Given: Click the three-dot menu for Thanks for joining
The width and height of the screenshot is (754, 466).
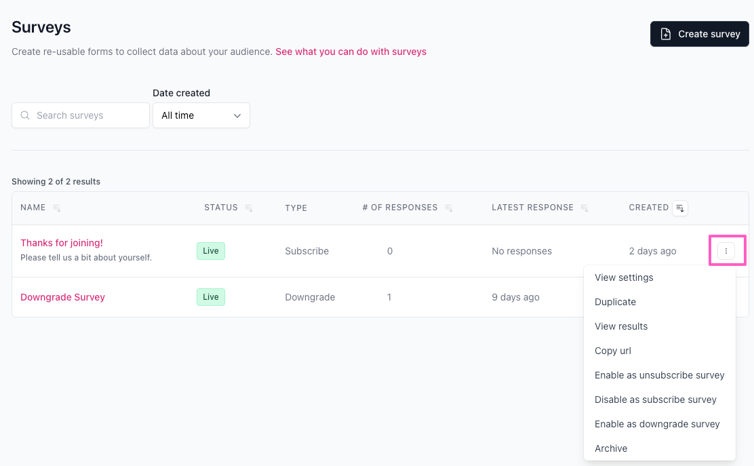Looking at the screenshot, I should [726, 251].
